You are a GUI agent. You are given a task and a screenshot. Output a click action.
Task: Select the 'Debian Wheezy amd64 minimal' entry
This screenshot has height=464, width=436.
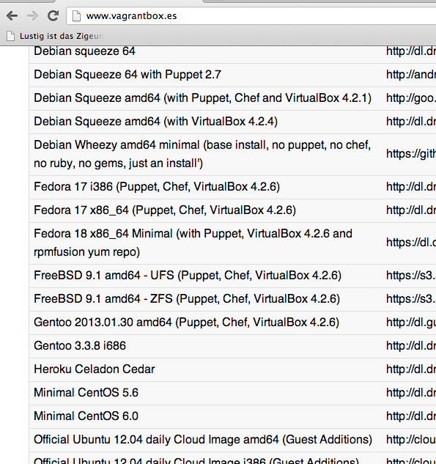click(x=202, y=154)
